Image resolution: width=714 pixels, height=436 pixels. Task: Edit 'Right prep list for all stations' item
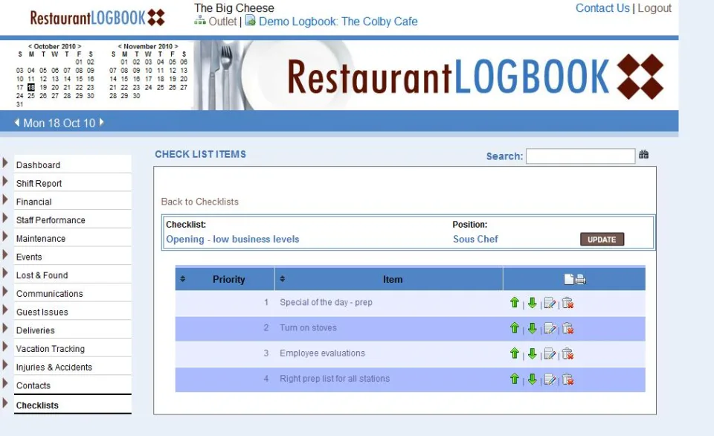[x=550, y=379]
